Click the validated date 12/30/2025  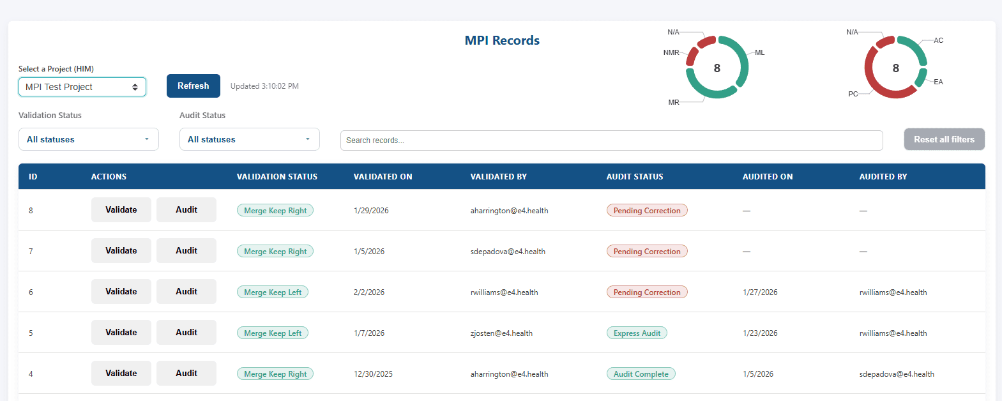click(x=374, y=374)
